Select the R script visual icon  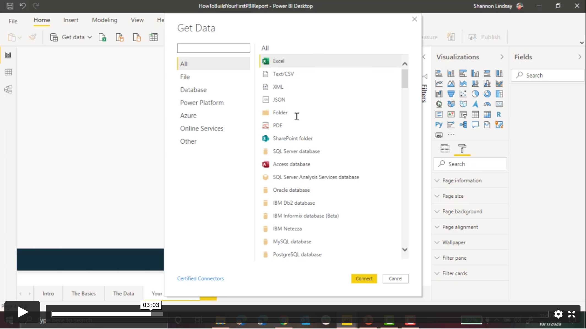point(499,114)
